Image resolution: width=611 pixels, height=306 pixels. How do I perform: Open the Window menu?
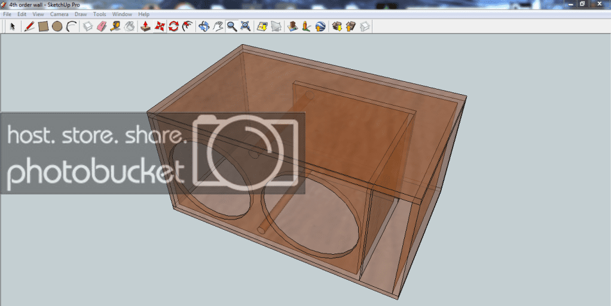pos(122,14)
